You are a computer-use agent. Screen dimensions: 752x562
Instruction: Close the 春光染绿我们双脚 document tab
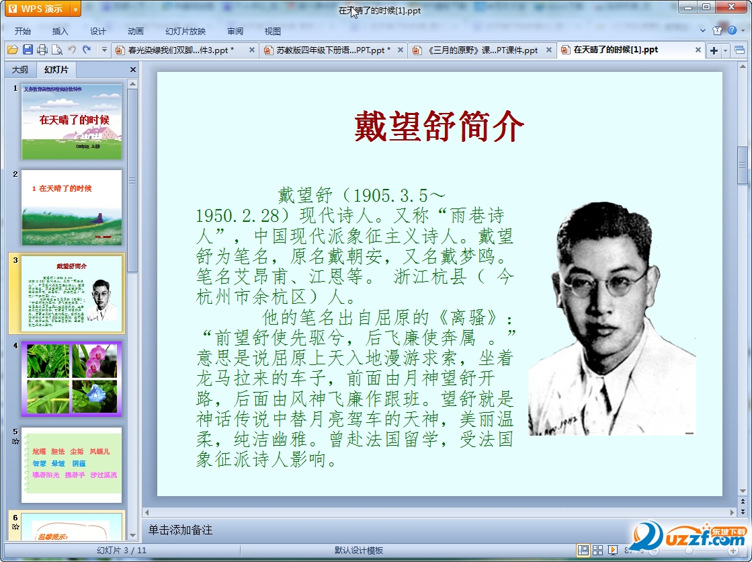251,50
